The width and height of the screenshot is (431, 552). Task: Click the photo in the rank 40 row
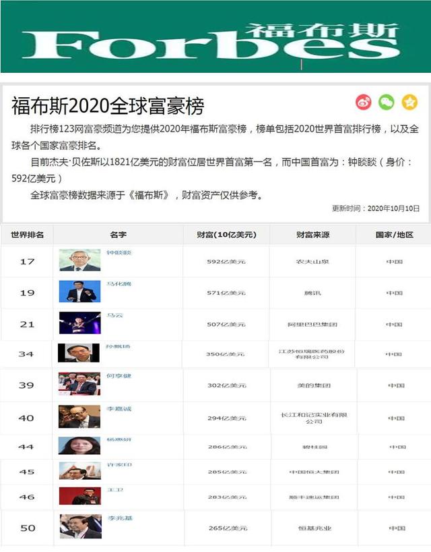click(x=79, y=417)
